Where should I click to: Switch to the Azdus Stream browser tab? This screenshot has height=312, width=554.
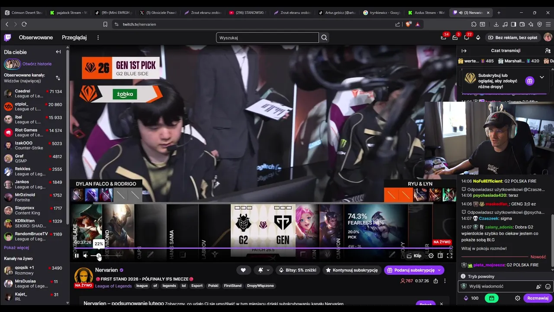[426, 13]
